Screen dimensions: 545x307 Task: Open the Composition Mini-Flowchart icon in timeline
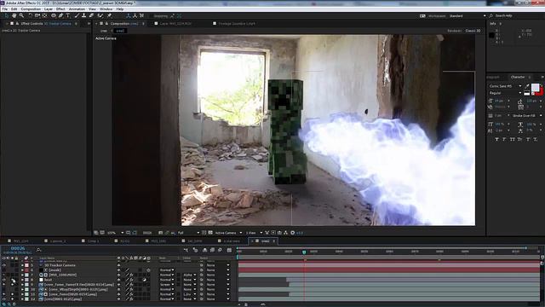click(x=186, y=250)
